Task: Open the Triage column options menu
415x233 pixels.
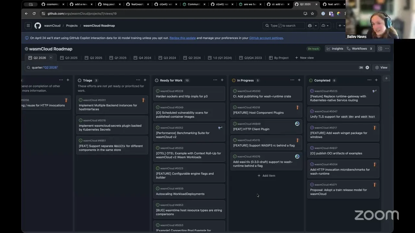Action: [x=138, y=80]
